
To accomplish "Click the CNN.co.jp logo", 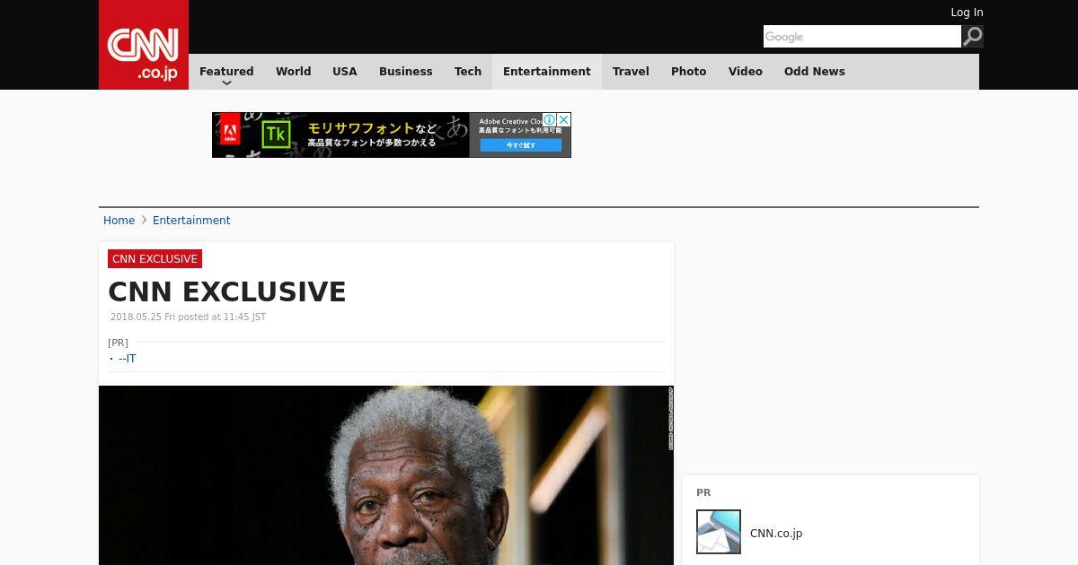I will [x=144, y=45].
